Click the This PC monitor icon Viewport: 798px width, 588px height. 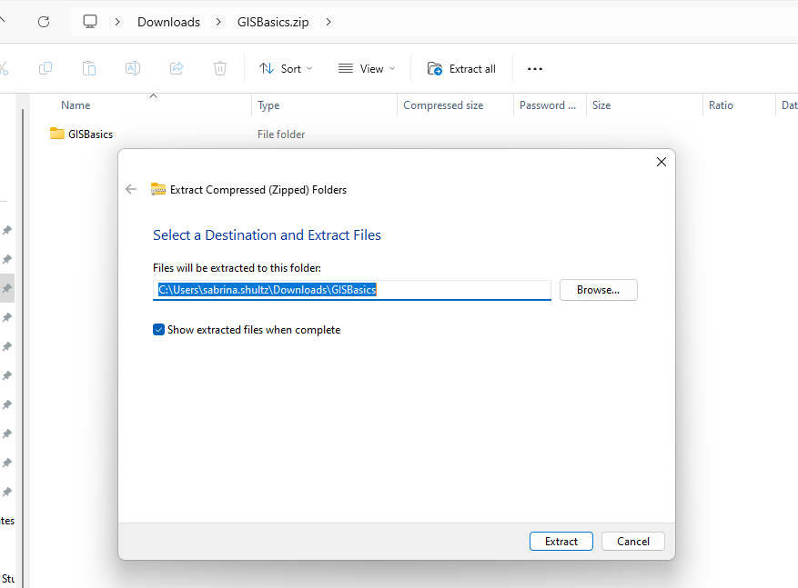coord(90,22)
